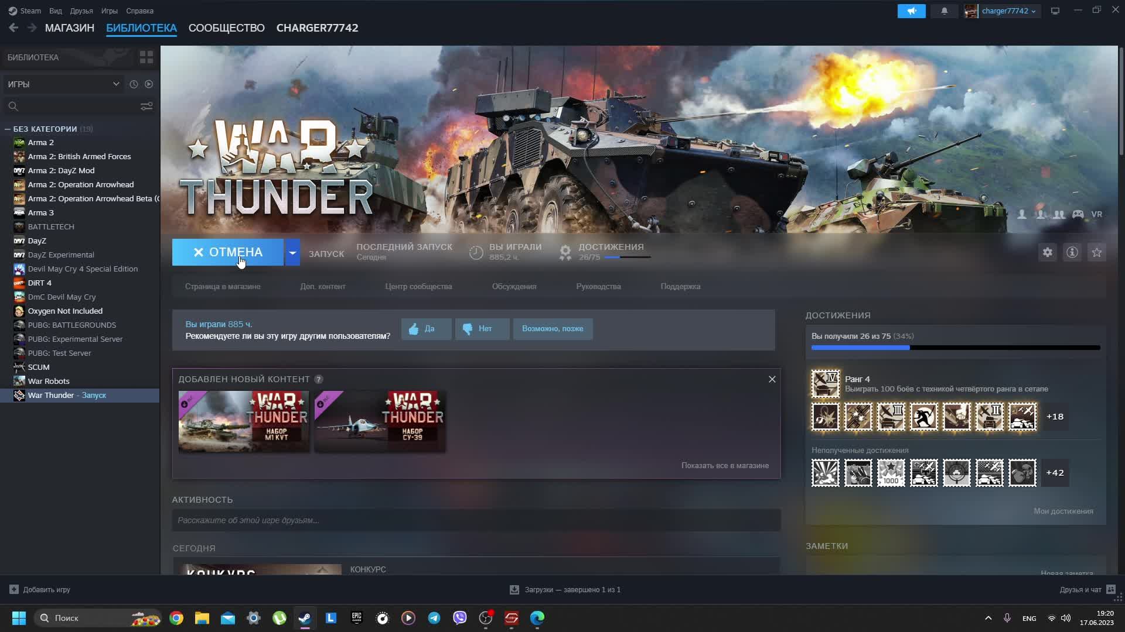Show recent games clock icon
This screenshot has height=632, width=1125.
[134, 84]
